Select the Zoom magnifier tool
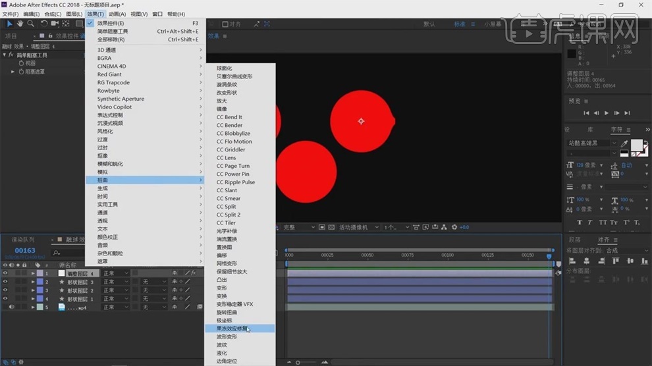The height and width of the screenshot is (366, 652). 31,24
